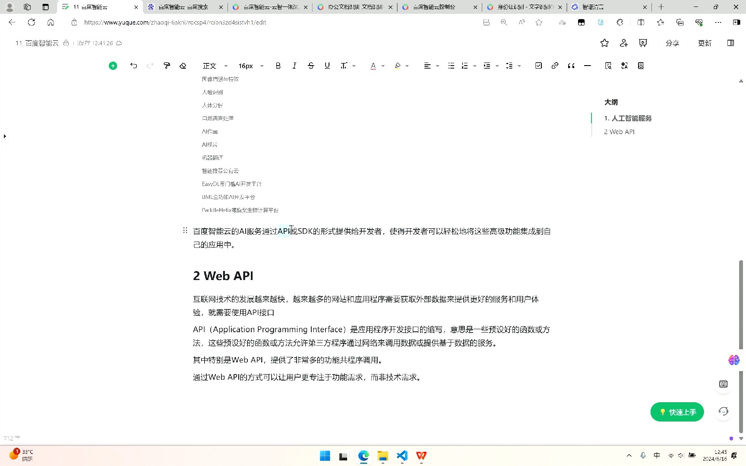
Task: Open Visual Studio Code from taskbar
Action: pos(402,456)
